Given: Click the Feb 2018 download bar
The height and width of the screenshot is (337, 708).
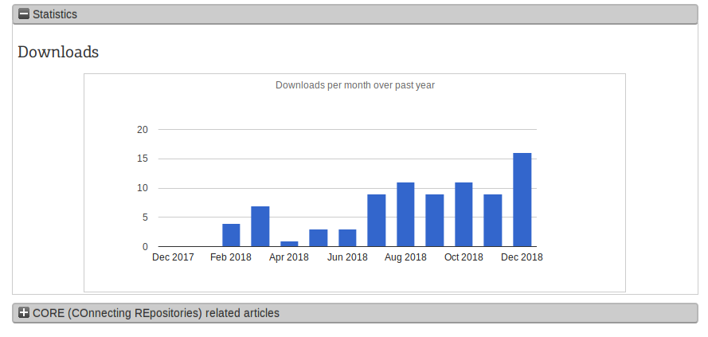Looking at the screenshot, I should 231,235.
